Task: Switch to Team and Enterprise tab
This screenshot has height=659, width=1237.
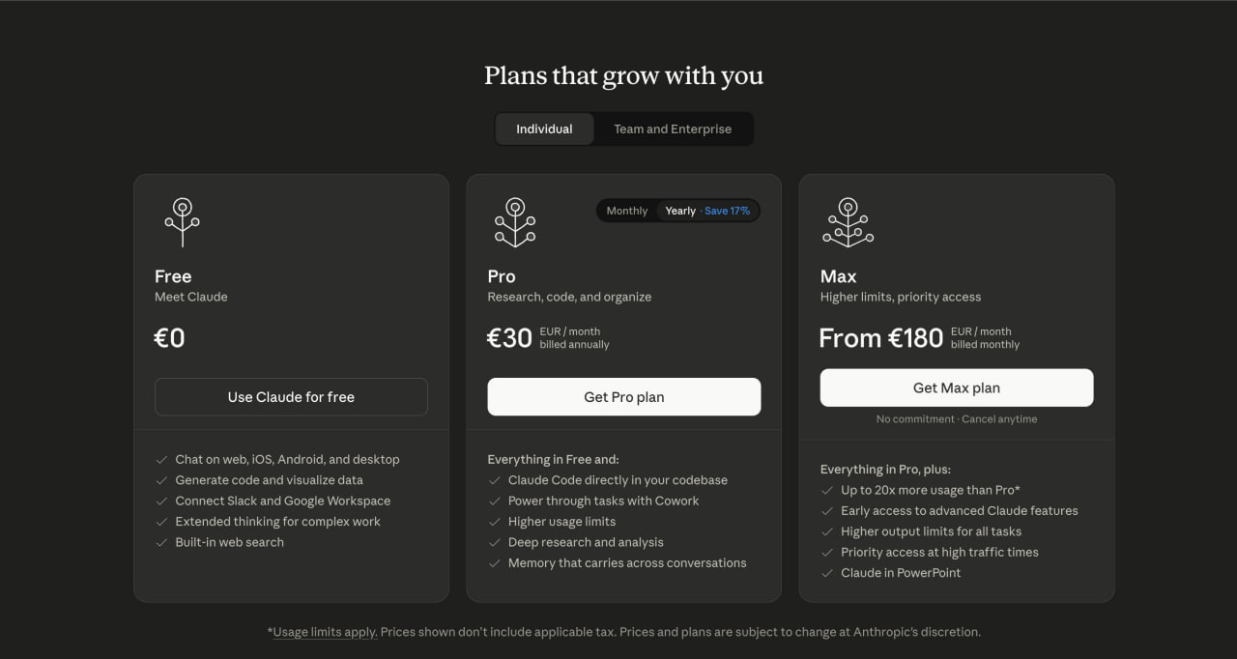Action: pyautogui.click(x=673, y=129)
